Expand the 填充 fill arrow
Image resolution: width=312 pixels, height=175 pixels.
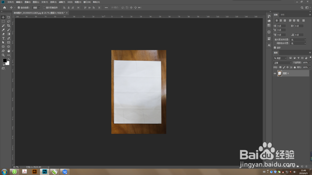tap(310, 67)
